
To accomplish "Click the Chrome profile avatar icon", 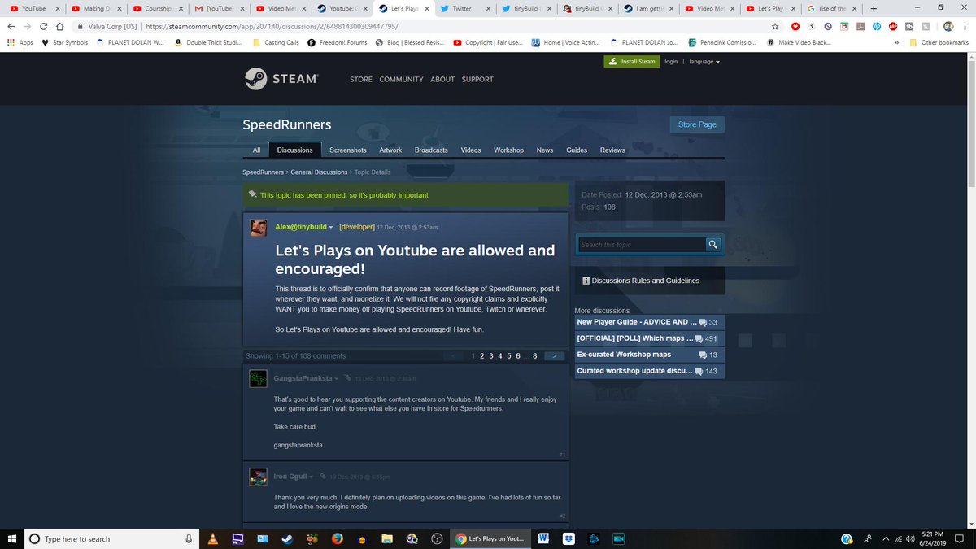I will tap(948, 26).
